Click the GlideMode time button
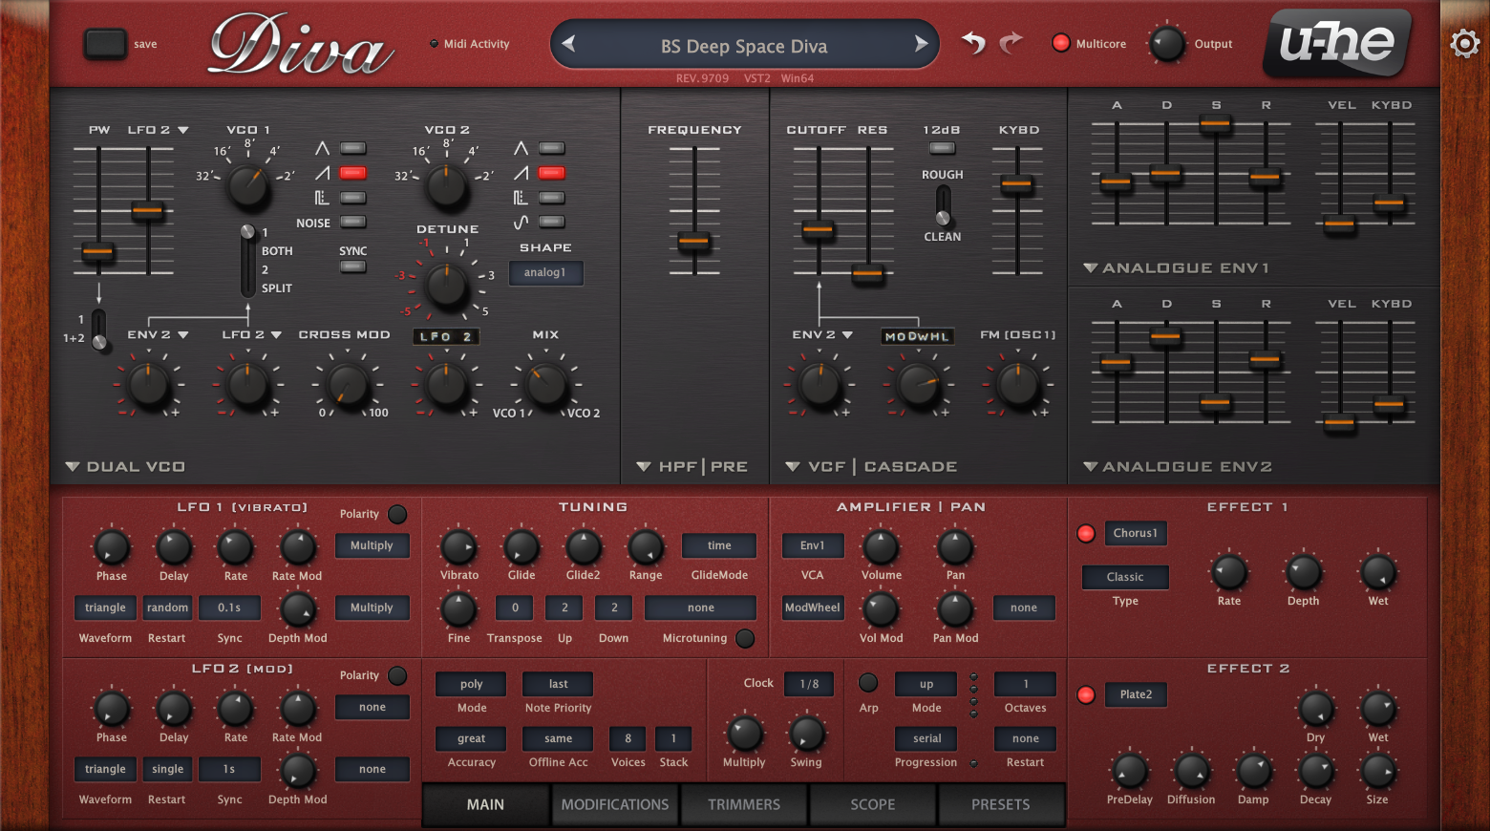Image resolution: width=1490 pixels, height=831 pixels. (x=719, y=545)
